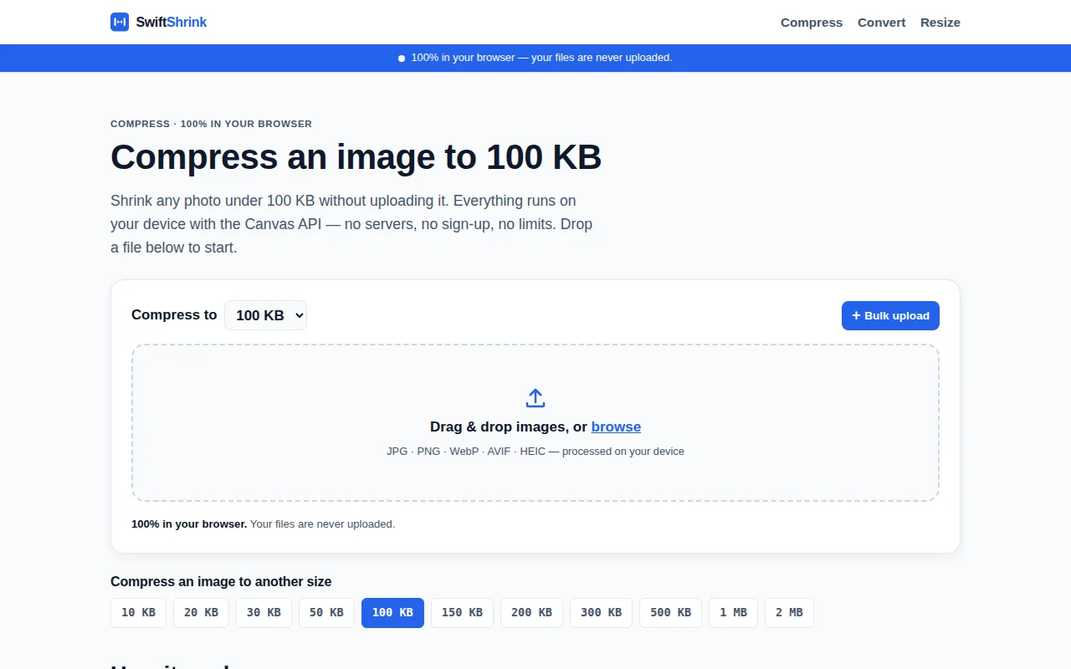The width and height of the screenshot is (1071, 669).
Task: Click the "Compress to" label
Action: [x=174, y=315]
